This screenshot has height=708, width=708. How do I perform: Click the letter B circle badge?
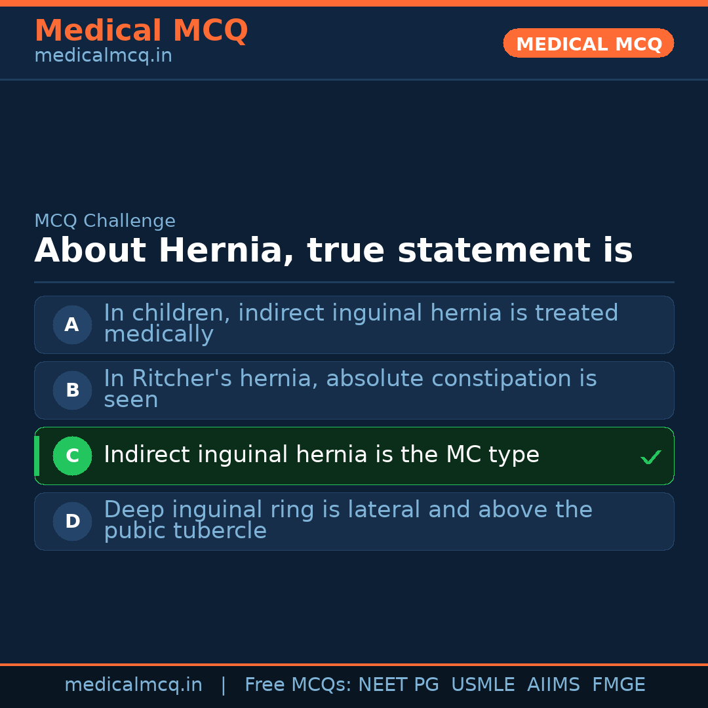pos(72,390)
